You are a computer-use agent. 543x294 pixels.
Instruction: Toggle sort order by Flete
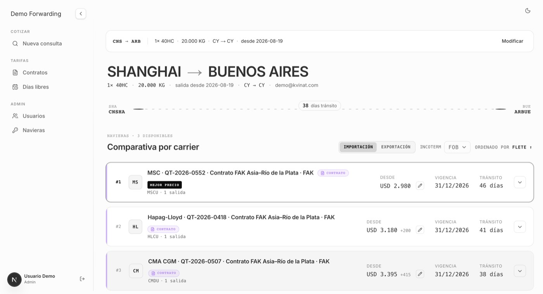522,147
